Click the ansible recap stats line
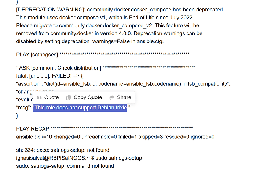This screenshot has height=172, width=253. tap(115, 137)
